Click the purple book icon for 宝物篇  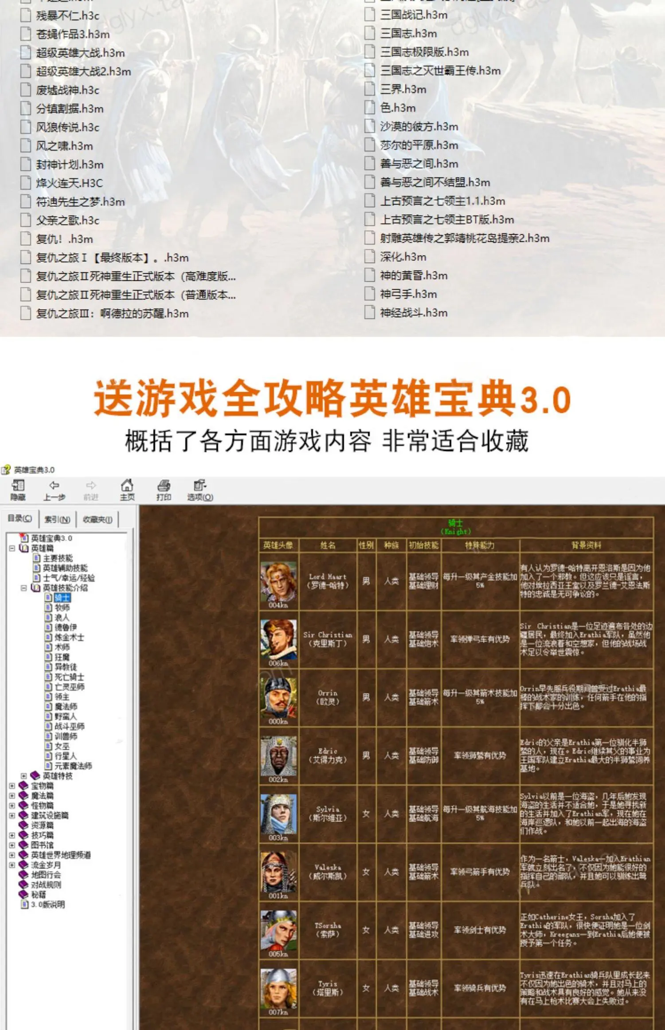[24, 786]
